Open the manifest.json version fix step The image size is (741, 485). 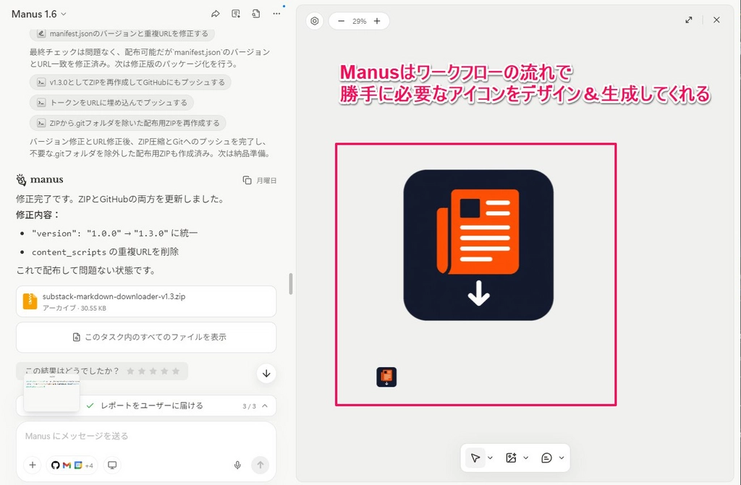click(x=122, y=33)
